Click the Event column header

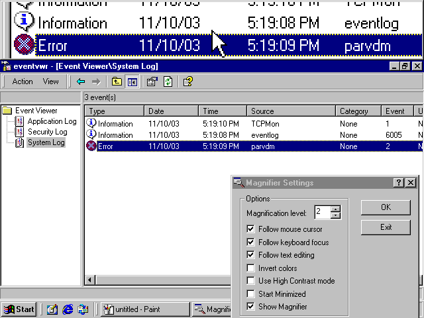tap(397, 111)
